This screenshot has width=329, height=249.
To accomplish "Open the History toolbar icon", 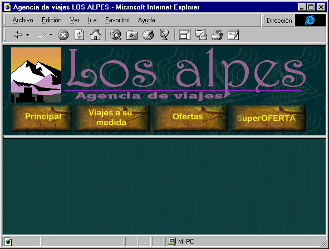I will pyautogui.click(x=148, y=35).
